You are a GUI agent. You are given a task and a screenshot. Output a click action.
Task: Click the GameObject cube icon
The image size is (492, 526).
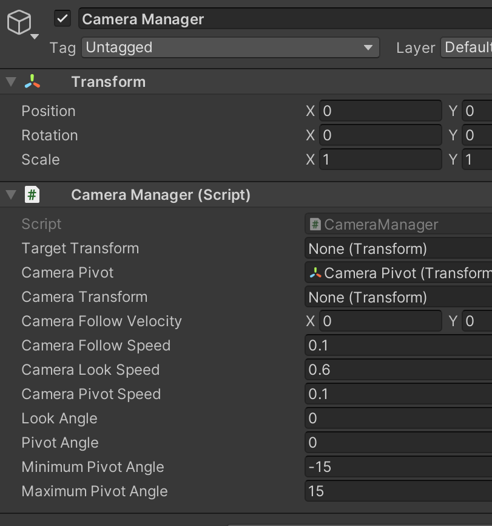(19, 22)
